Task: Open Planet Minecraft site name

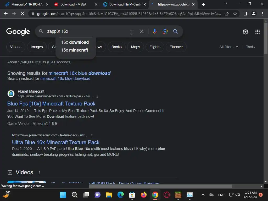Action: coord(31,91)
